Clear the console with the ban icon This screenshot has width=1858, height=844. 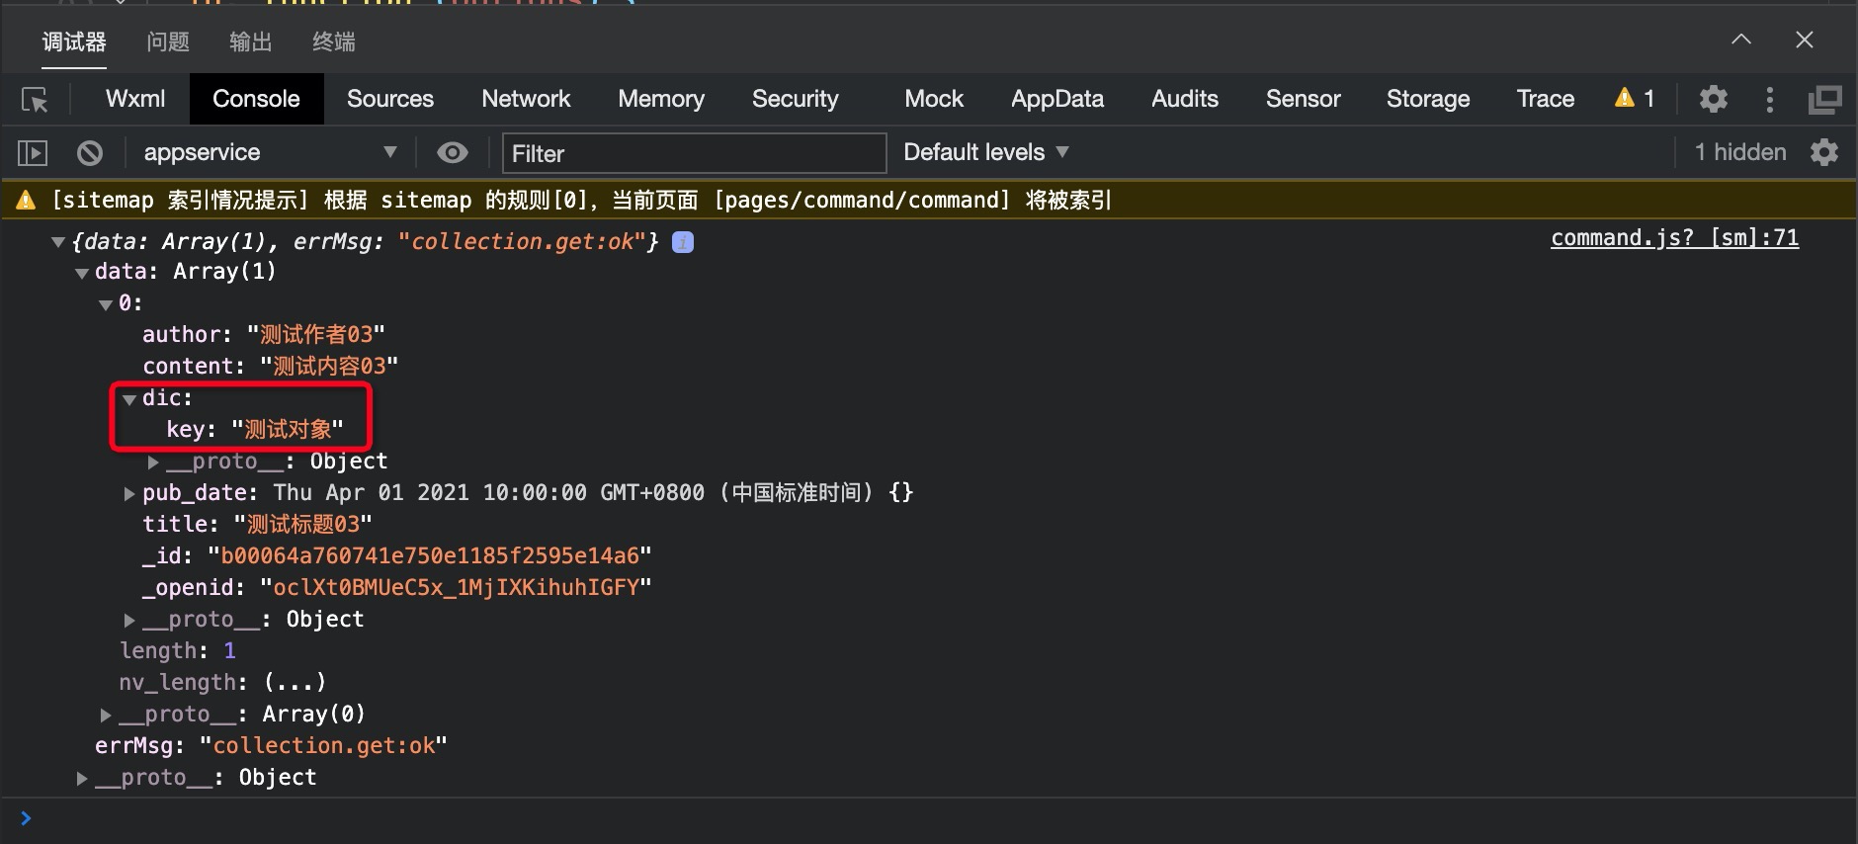click(x=90, y=153)
